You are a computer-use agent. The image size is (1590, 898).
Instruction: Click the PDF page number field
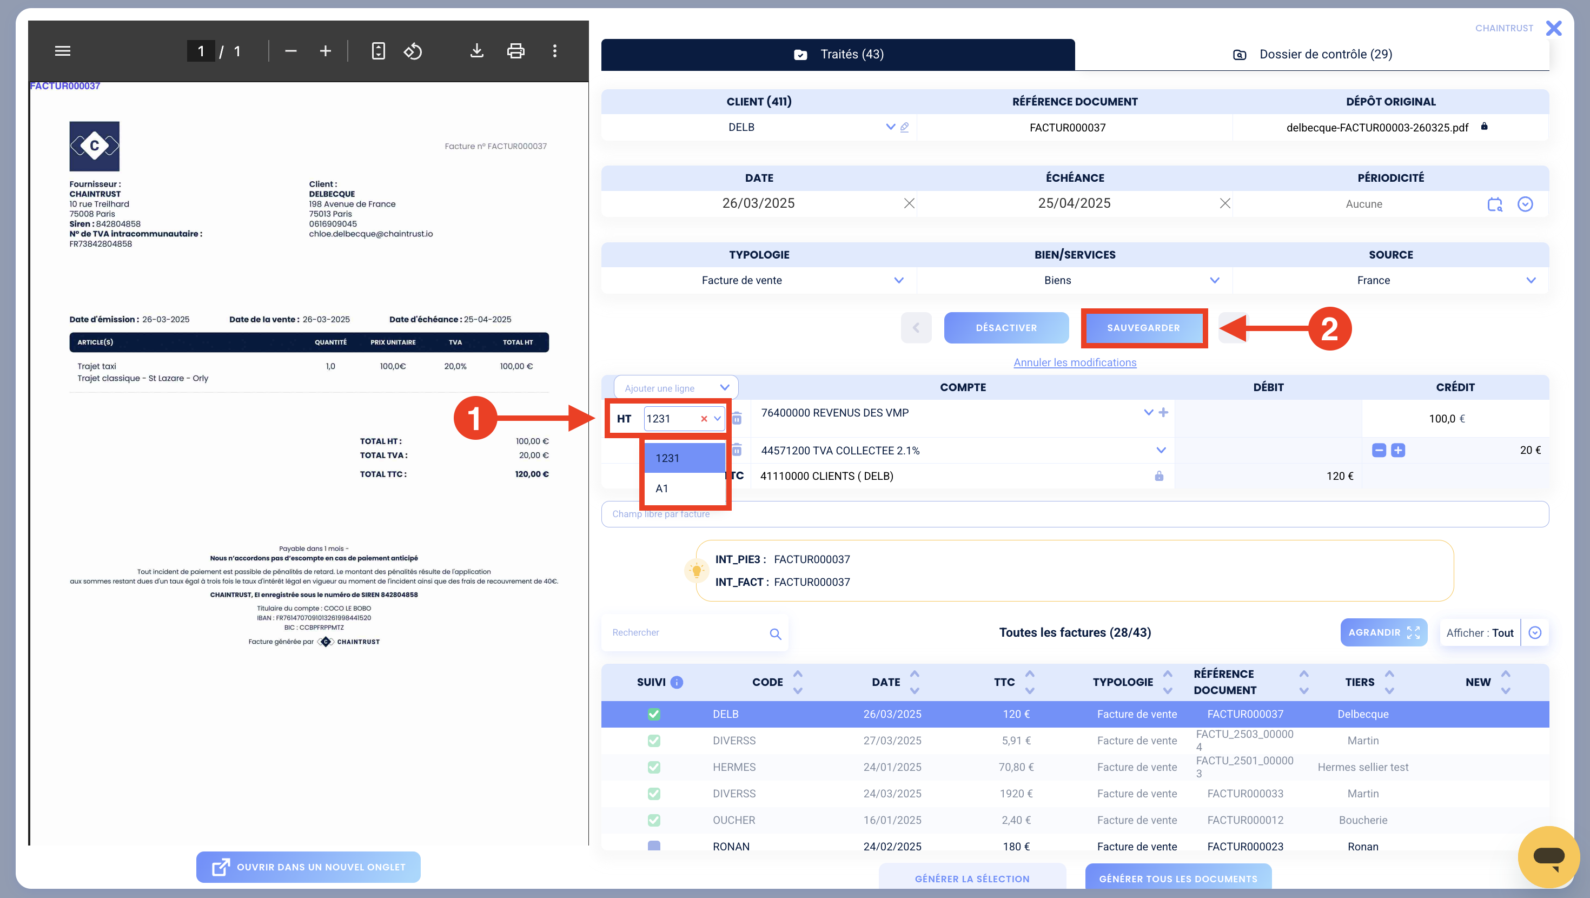201,51
